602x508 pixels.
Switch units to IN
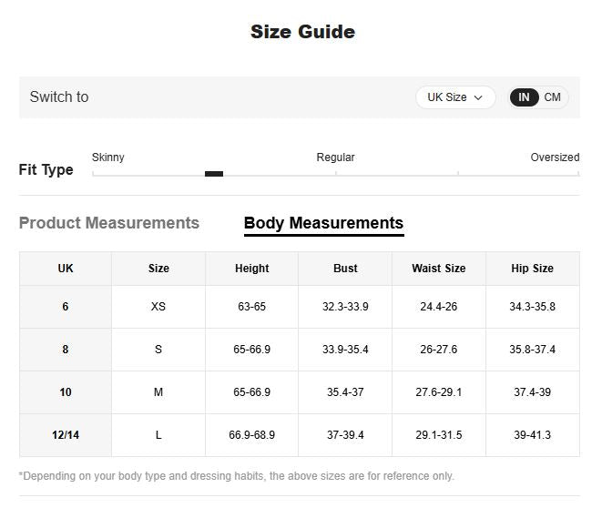pos(524,97)
